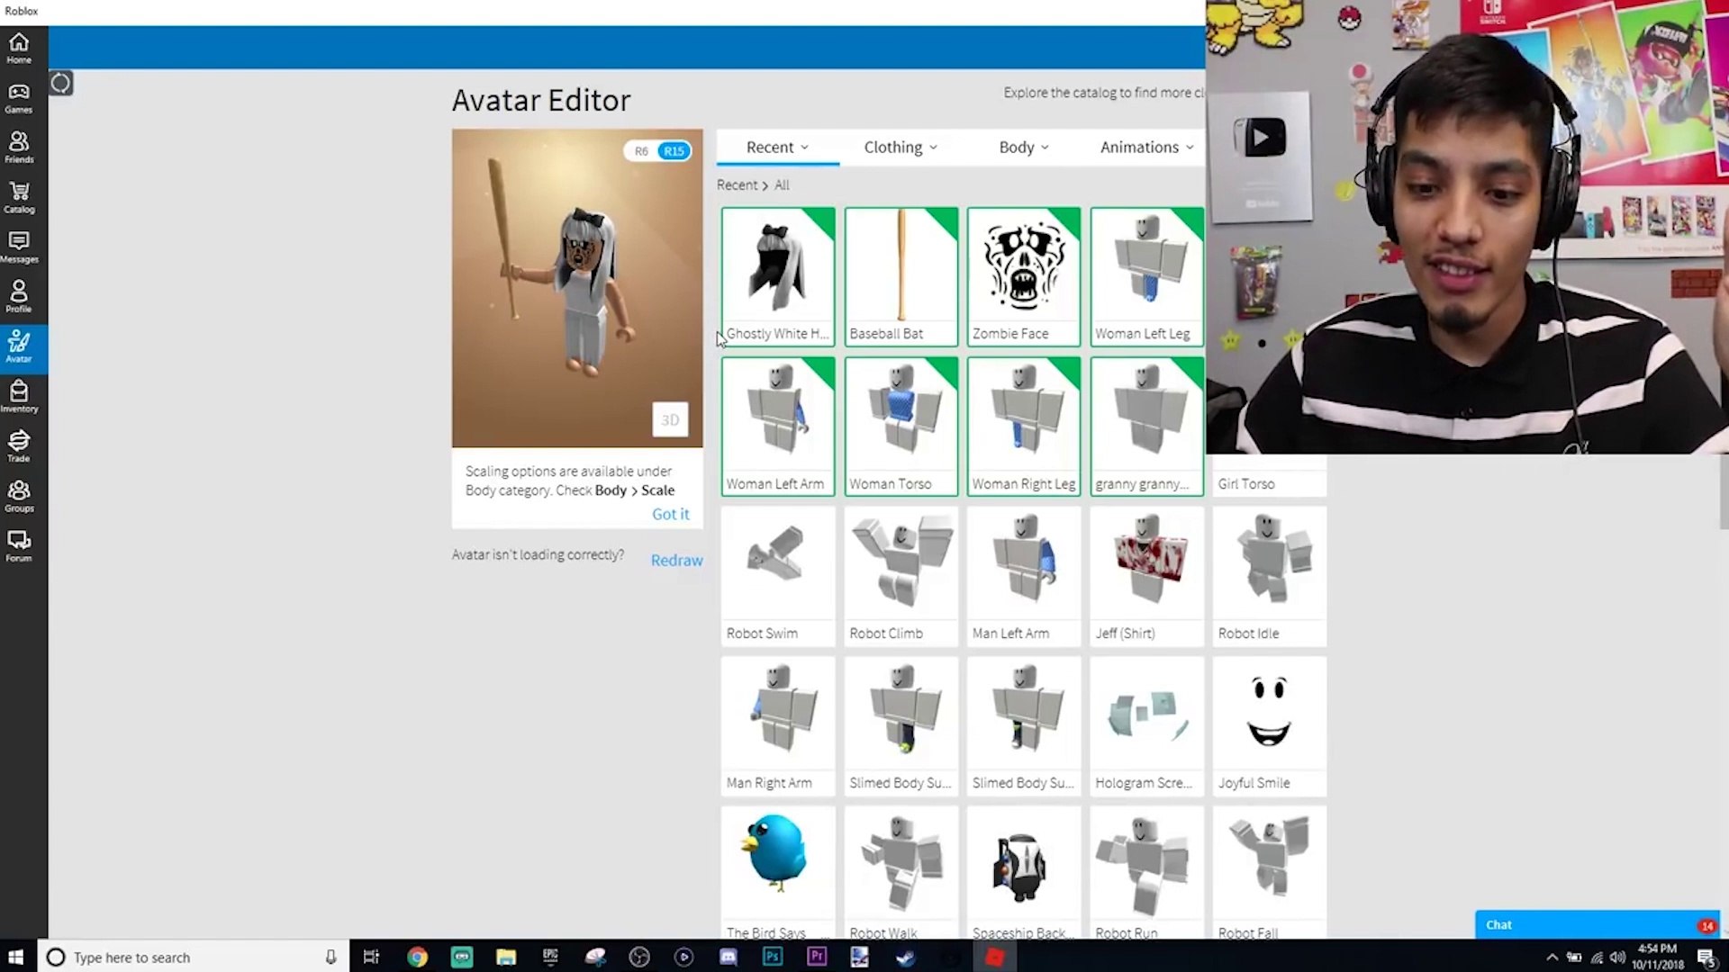Open the Games sidebar icon
The image size is (1729, 972).
[19, 98]
